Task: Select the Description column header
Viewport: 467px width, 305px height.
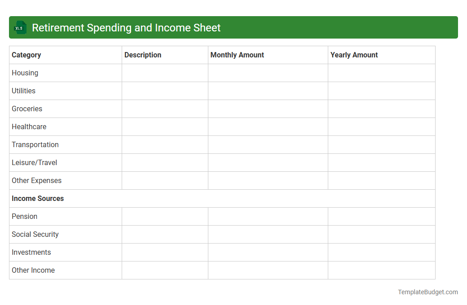Action: [142, 55]
